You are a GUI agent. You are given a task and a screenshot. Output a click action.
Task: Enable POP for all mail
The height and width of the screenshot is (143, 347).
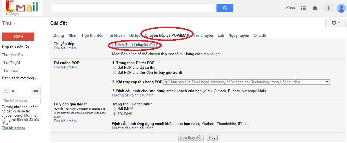[x=114, y=68]
